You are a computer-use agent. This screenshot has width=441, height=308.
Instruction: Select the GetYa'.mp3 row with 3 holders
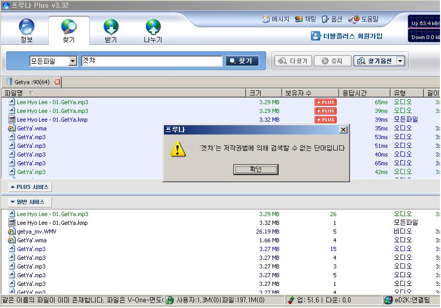tap(221, 266)
